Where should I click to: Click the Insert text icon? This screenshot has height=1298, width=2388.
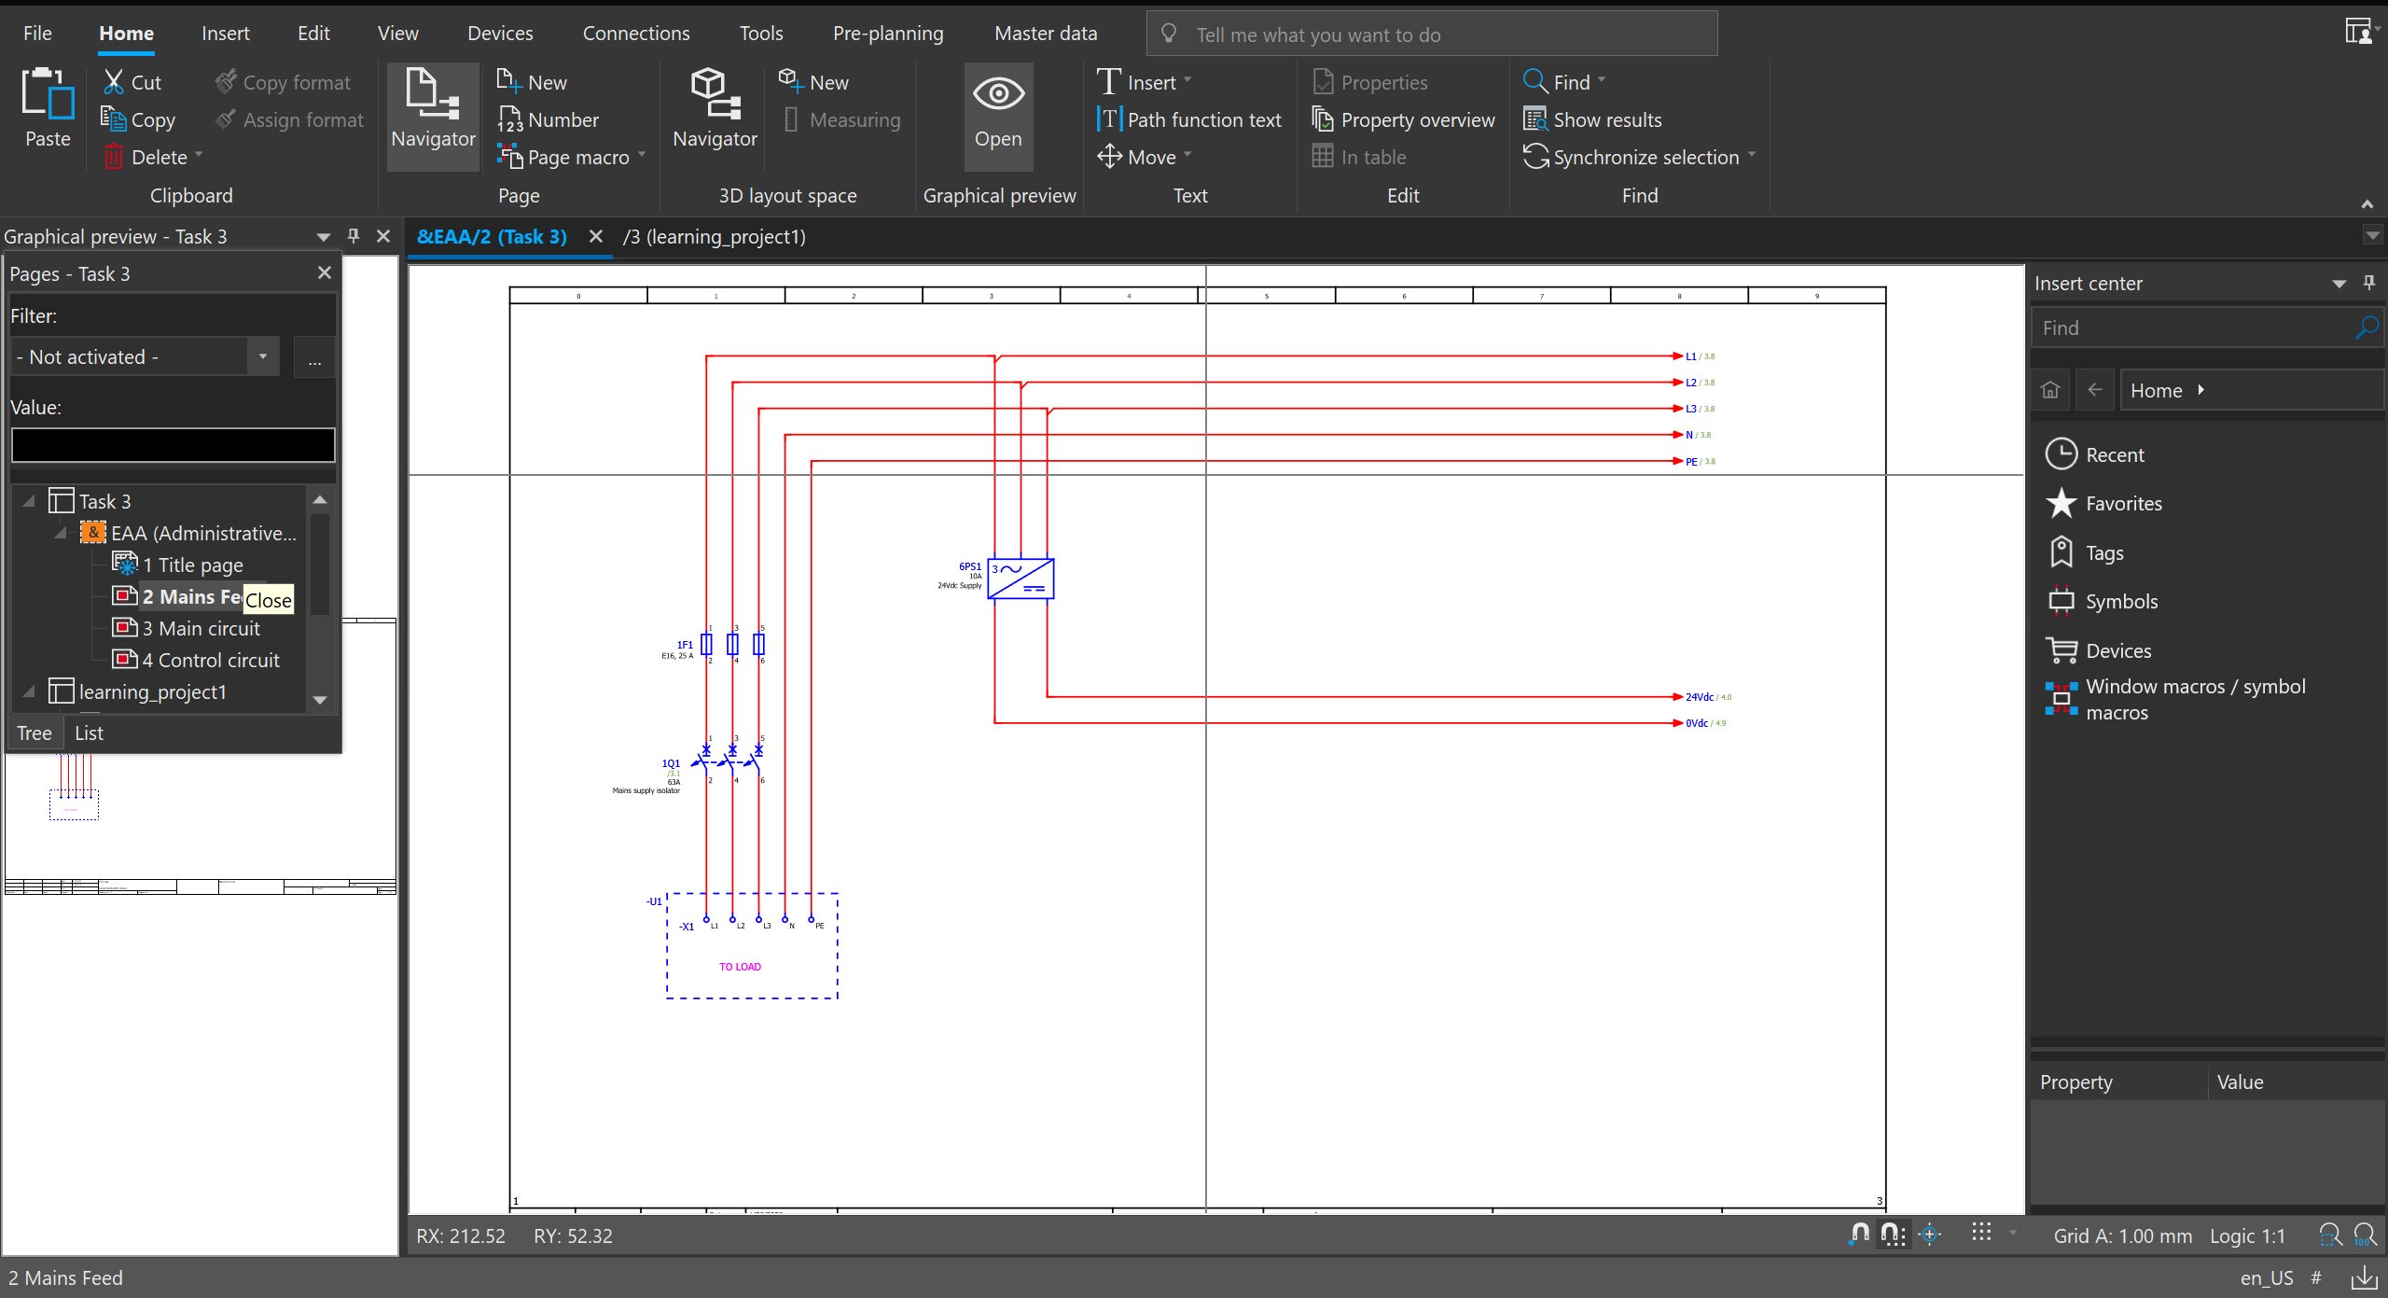click(x=1108, y=82)
